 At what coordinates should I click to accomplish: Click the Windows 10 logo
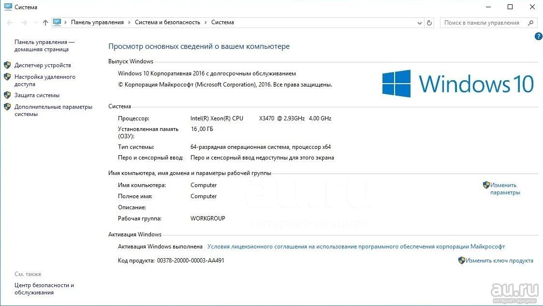click(x=458, y=84)
